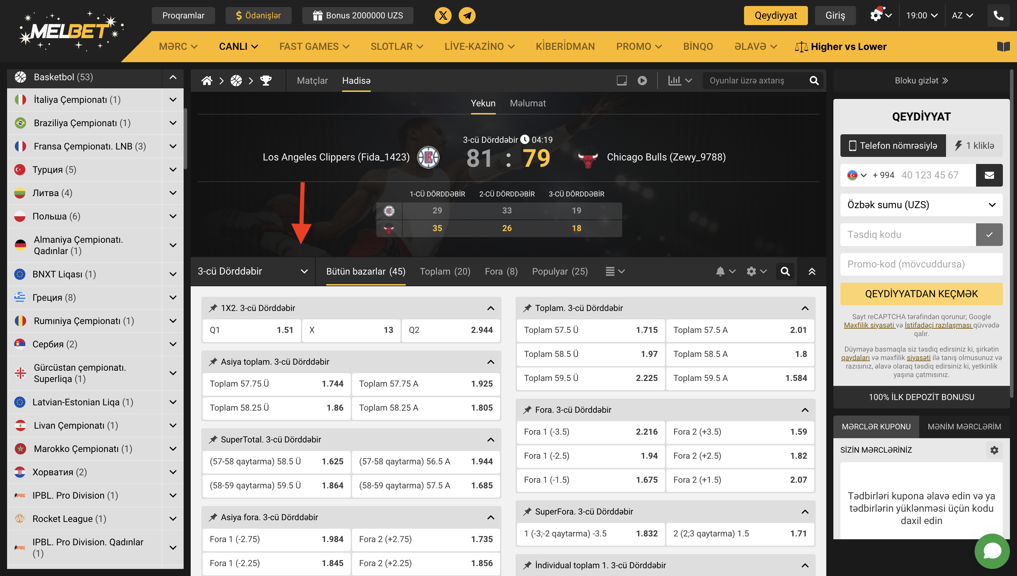Collapse the SuperFora. 3-cü Dörddəbir market

pyautogui.click(x=805, y=512)
